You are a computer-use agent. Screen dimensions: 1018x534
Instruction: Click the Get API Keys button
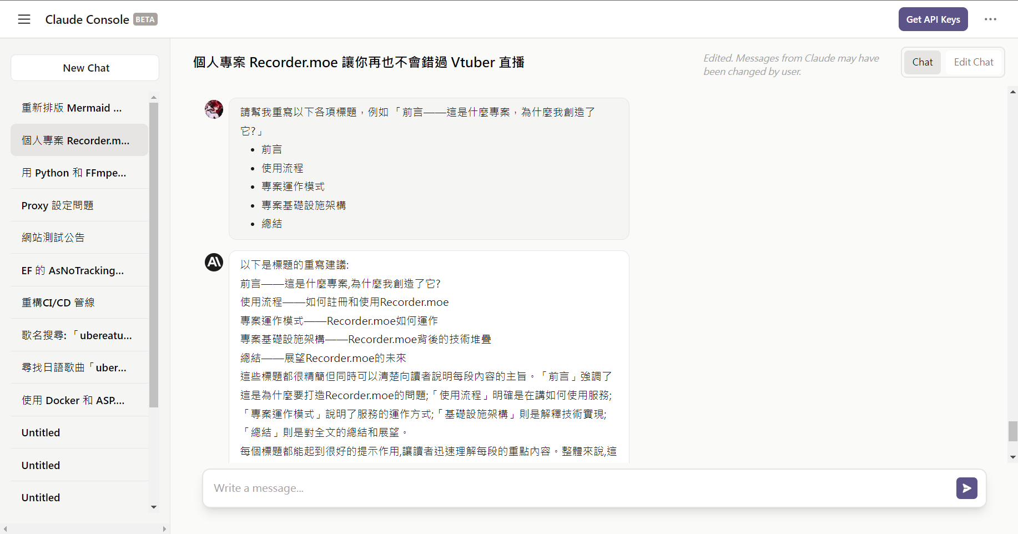point(933,19)
